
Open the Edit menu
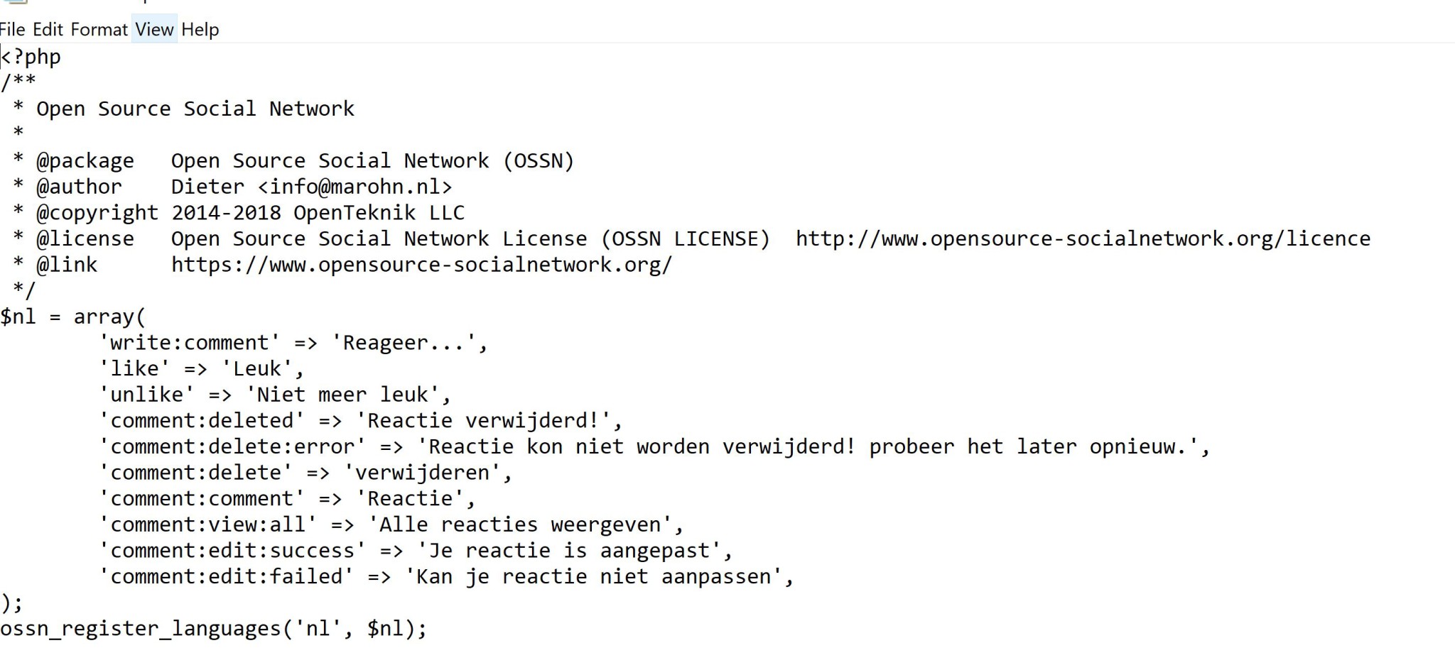pos(48,30)
